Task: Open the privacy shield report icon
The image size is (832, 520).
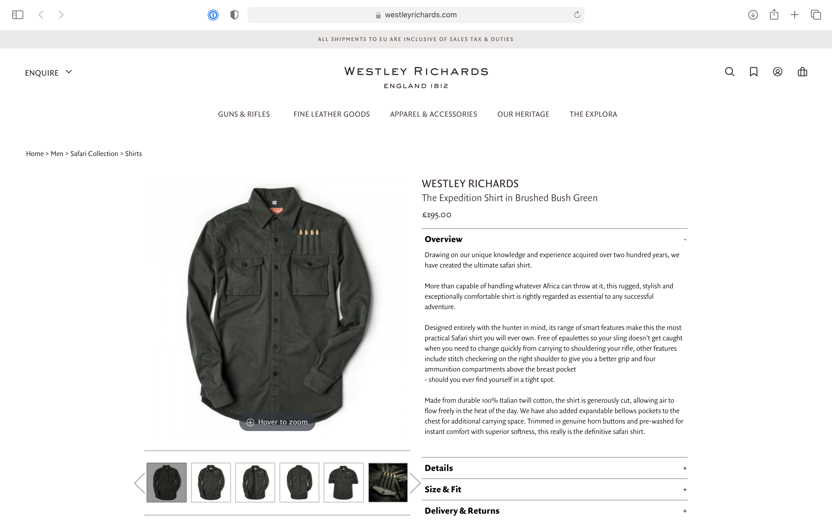Action: [x=235, y=15]
